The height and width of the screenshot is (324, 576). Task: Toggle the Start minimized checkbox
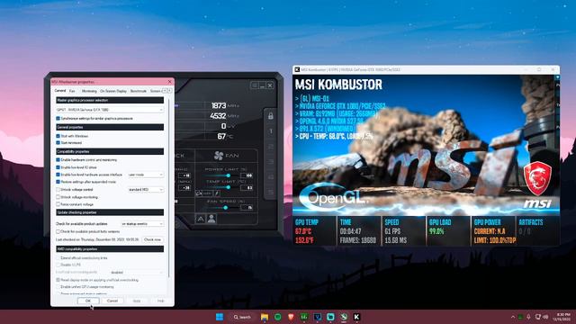58,142
